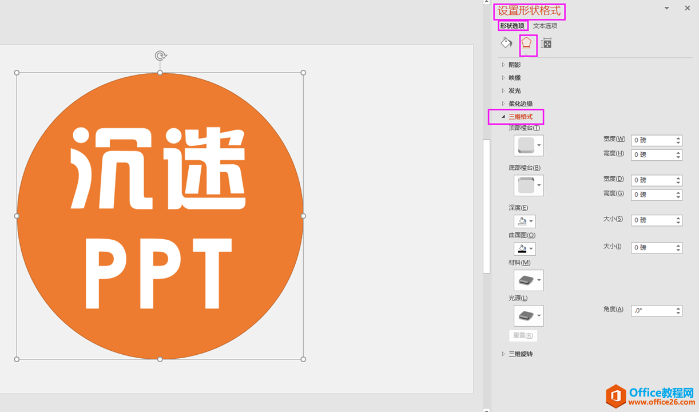Close the 设置形状格式 pane

click(687, 8)
